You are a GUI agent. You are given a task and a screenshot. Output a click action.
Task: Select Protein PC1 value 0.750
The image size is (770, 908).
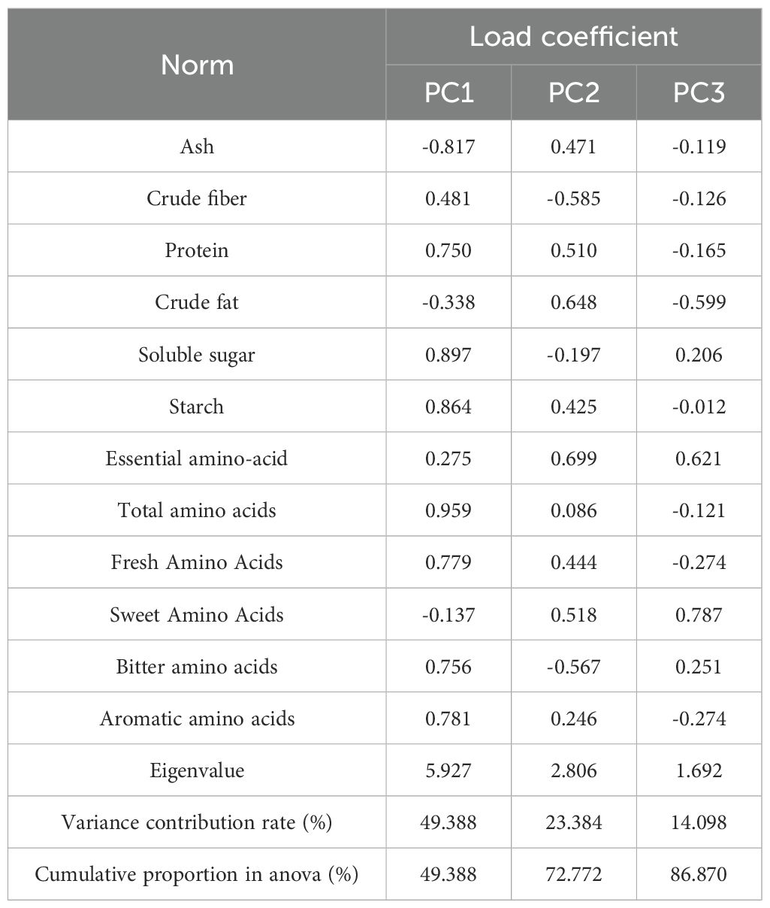point(448,250)
